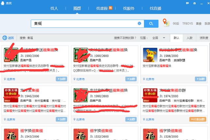Open 福字换福集福 group with 1543 members
Image resolution: width=210 pixels, height=140 pixels.
tap(31, 131)
